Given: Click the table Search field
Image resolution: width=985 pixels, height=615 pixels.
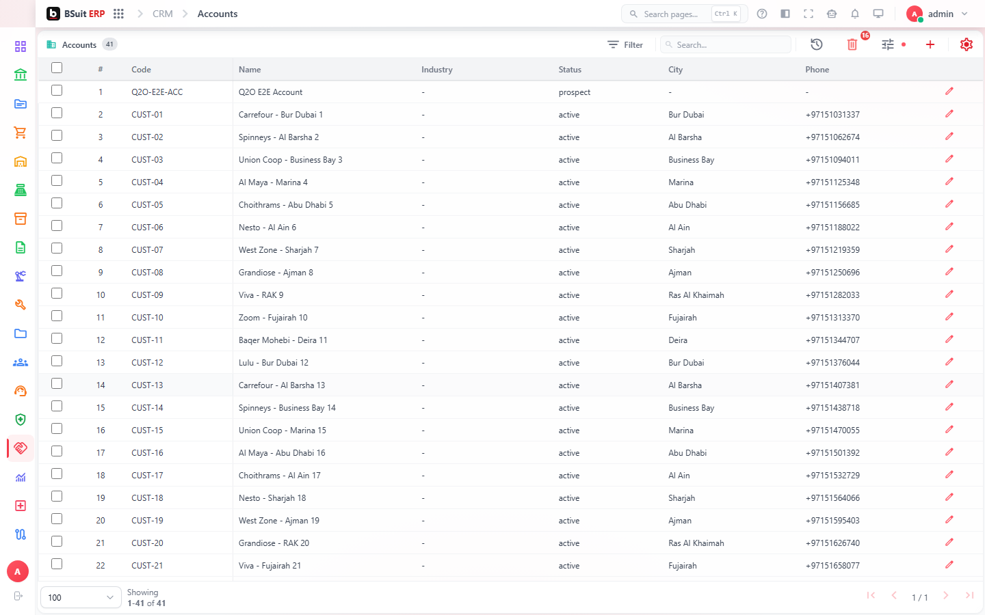Looking at the screenshot, I should pos(726,44).
